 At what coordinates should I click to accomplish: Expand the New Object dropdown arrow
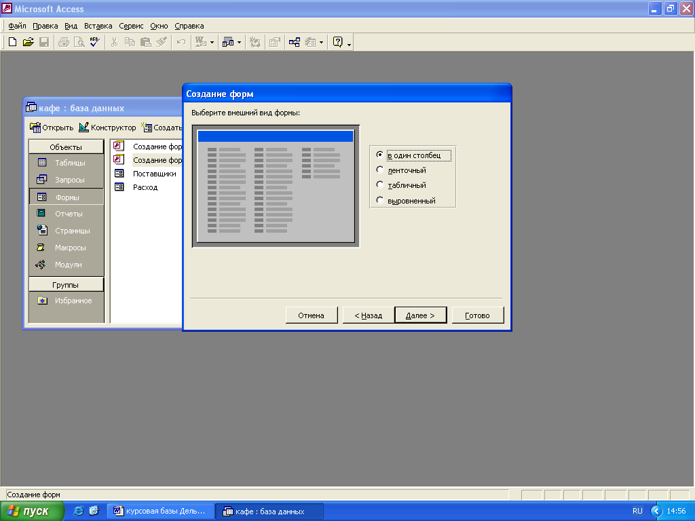click(x=321, y=42)
